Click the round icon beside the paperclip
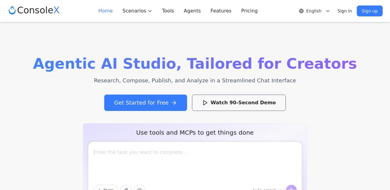This screenshot has height=190, width=390. click(x=139, y=188)
